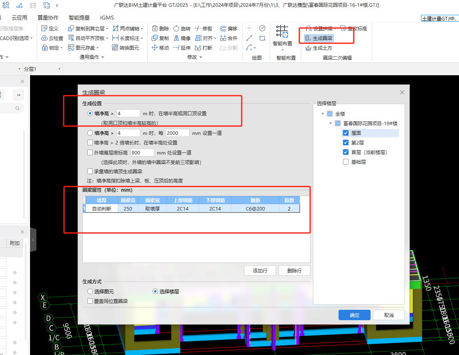Enable 覆盖同位置圈梁 checkbox
459x355 pixels.
pos(90,301)
